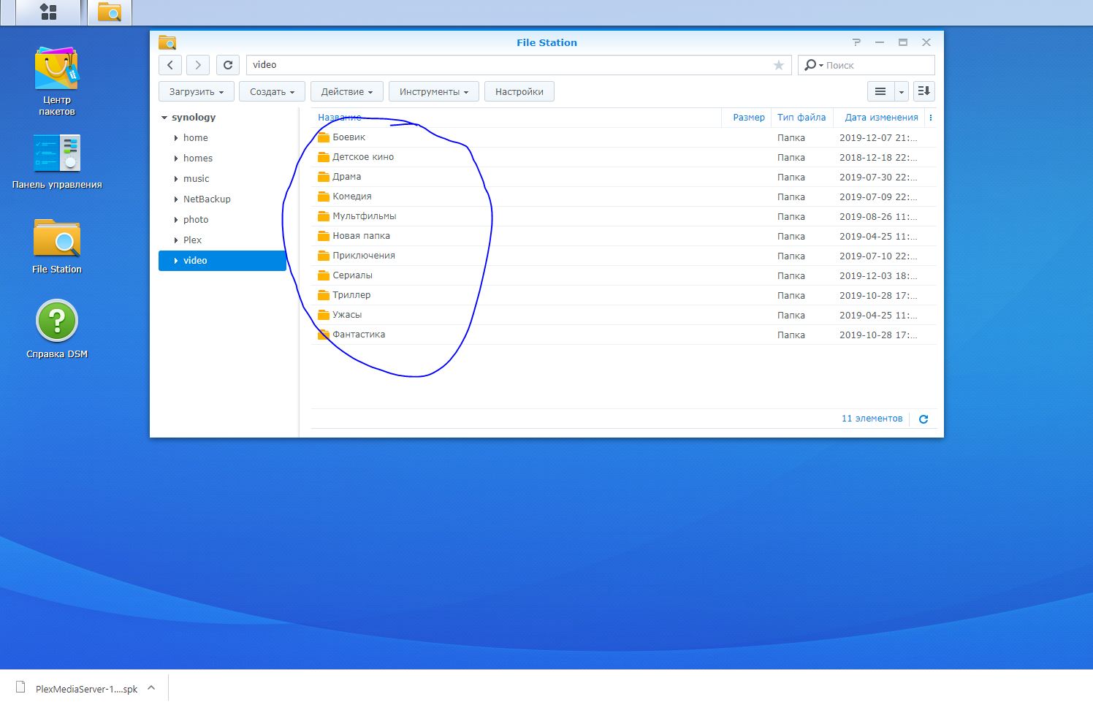
Task: Click the Мультфильмы folder icon
Action: pyautogui.click(x=324, y=216)
